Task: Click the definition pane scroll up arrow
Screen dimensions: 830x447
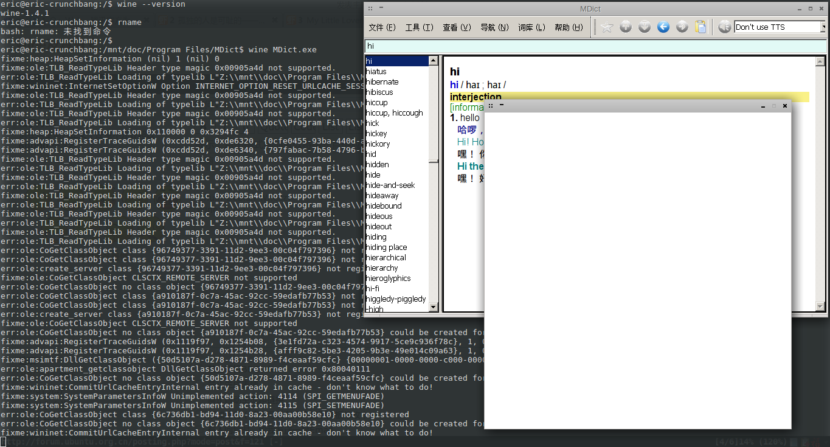Action: click(820, 61)
